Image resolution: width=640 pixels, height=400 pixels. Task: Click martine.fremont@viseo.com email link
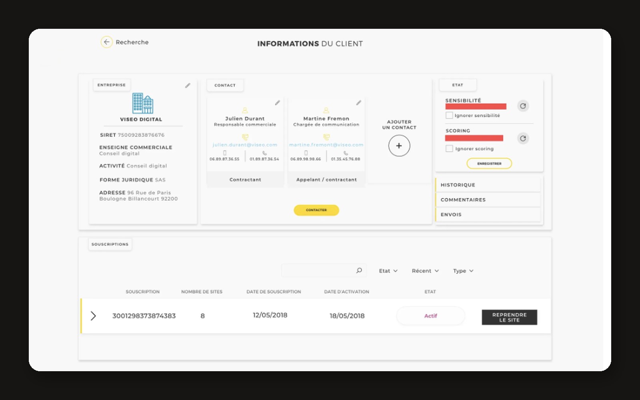(x=326, y=145)
